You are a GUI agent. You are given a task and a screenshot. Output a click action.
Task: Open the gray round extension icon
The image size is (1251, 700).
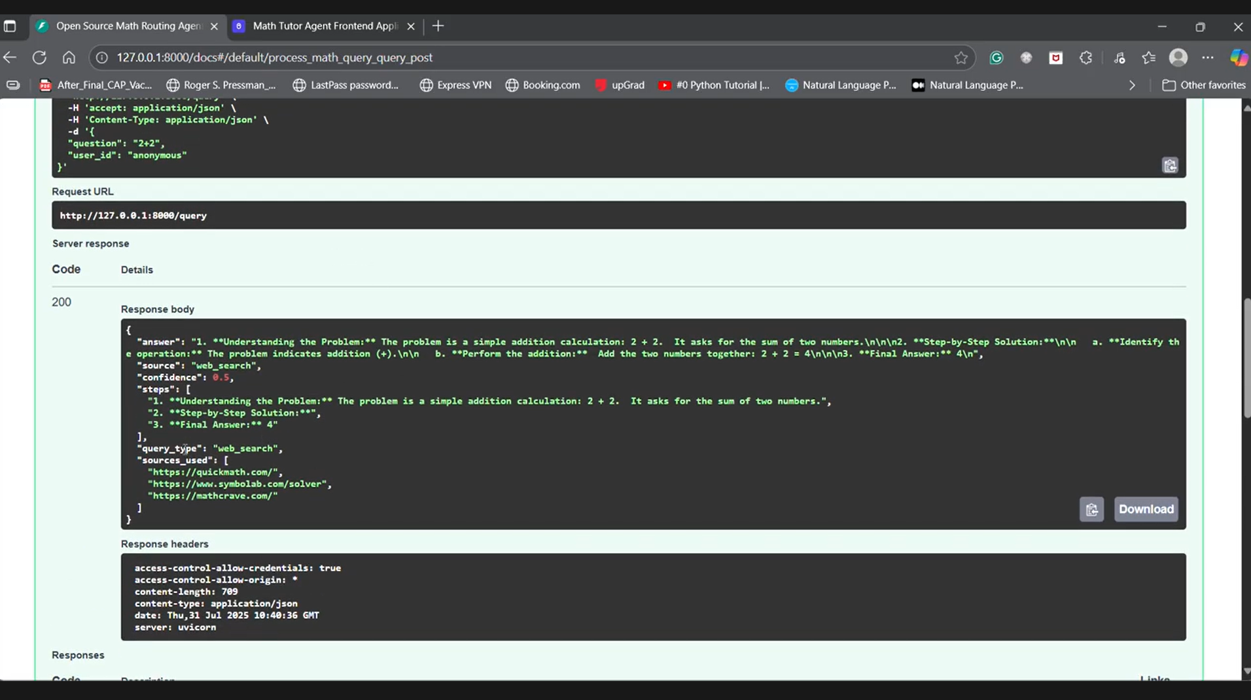pos(1026,58)
